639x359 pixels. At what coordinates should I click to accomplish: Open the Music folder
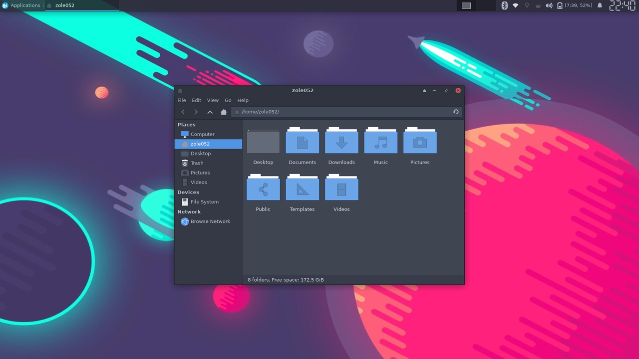point(381,141)
